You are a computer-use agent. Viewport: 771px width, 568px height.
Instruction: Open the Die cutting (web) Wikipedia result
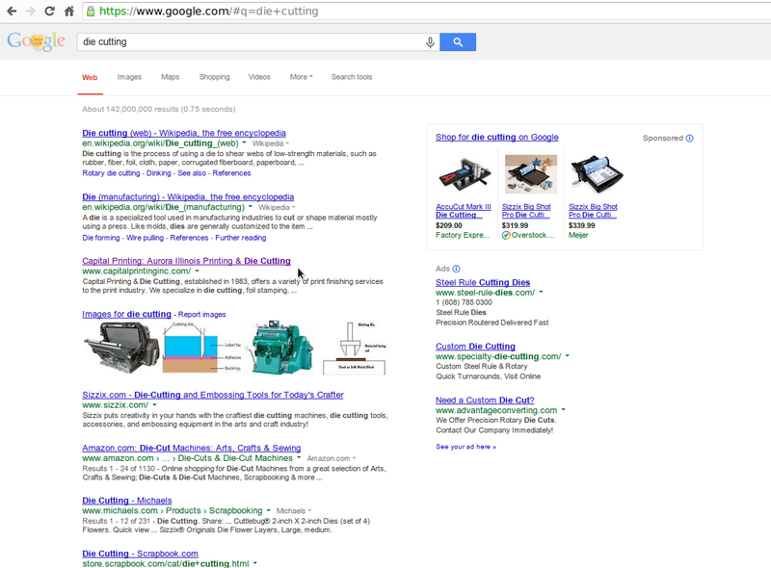pyautogui.click(x=184, y=133)
